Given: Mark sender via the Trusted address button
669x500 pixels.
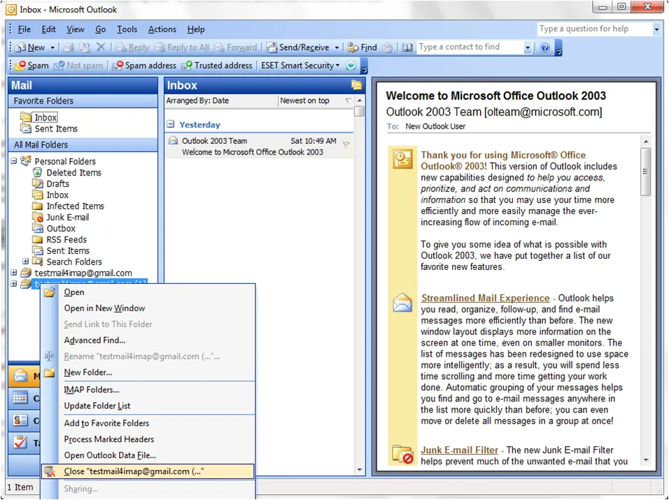Looking at the screenshot, I should point(217,66).
